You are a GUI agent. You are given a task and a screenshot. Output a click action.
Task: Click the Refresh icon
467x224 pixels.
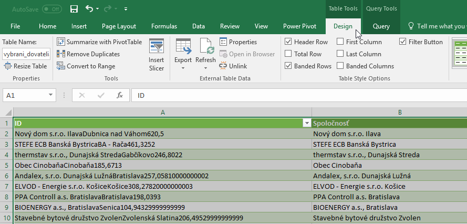click(205, 46)
